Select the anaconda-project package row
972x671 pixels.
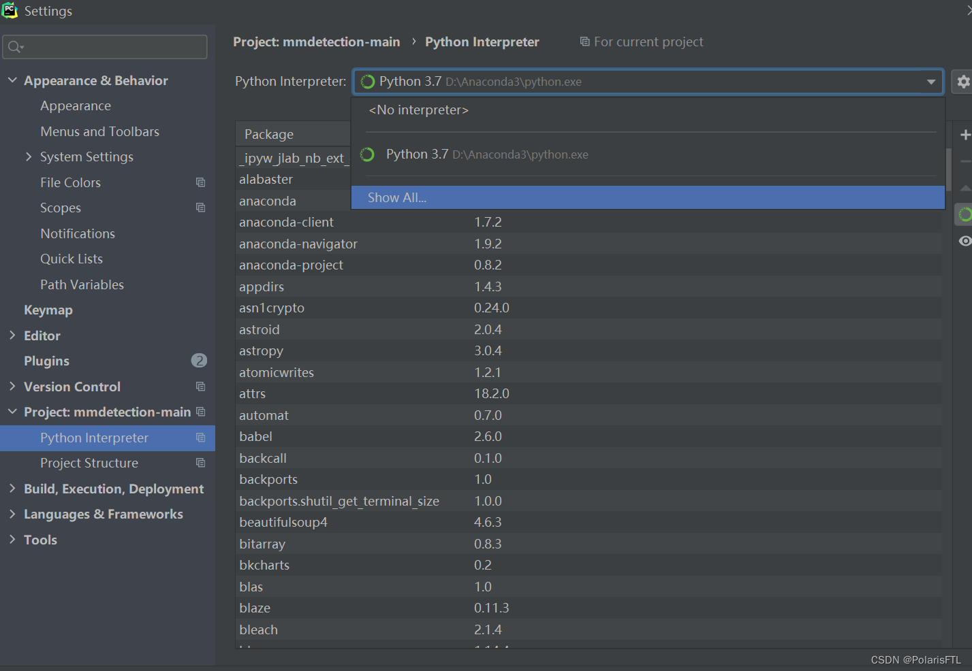[589, 265]
